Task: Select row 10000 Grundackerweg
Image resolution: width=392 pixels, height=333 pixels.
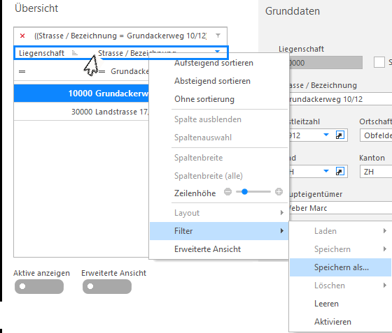Action: coord(81,94)
